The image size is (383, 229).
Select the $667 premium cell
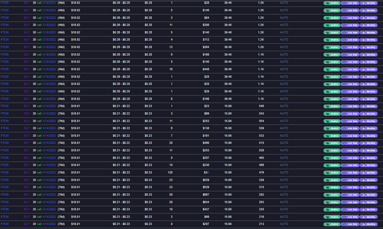(x=205, y=195)
